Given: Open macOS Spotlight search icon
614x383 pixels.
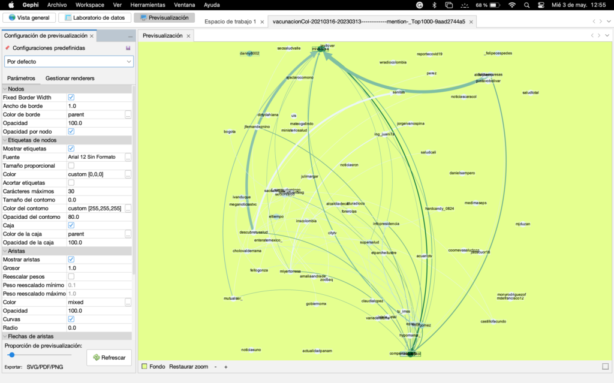Looking at the screenshot, I should pos(525,5).
